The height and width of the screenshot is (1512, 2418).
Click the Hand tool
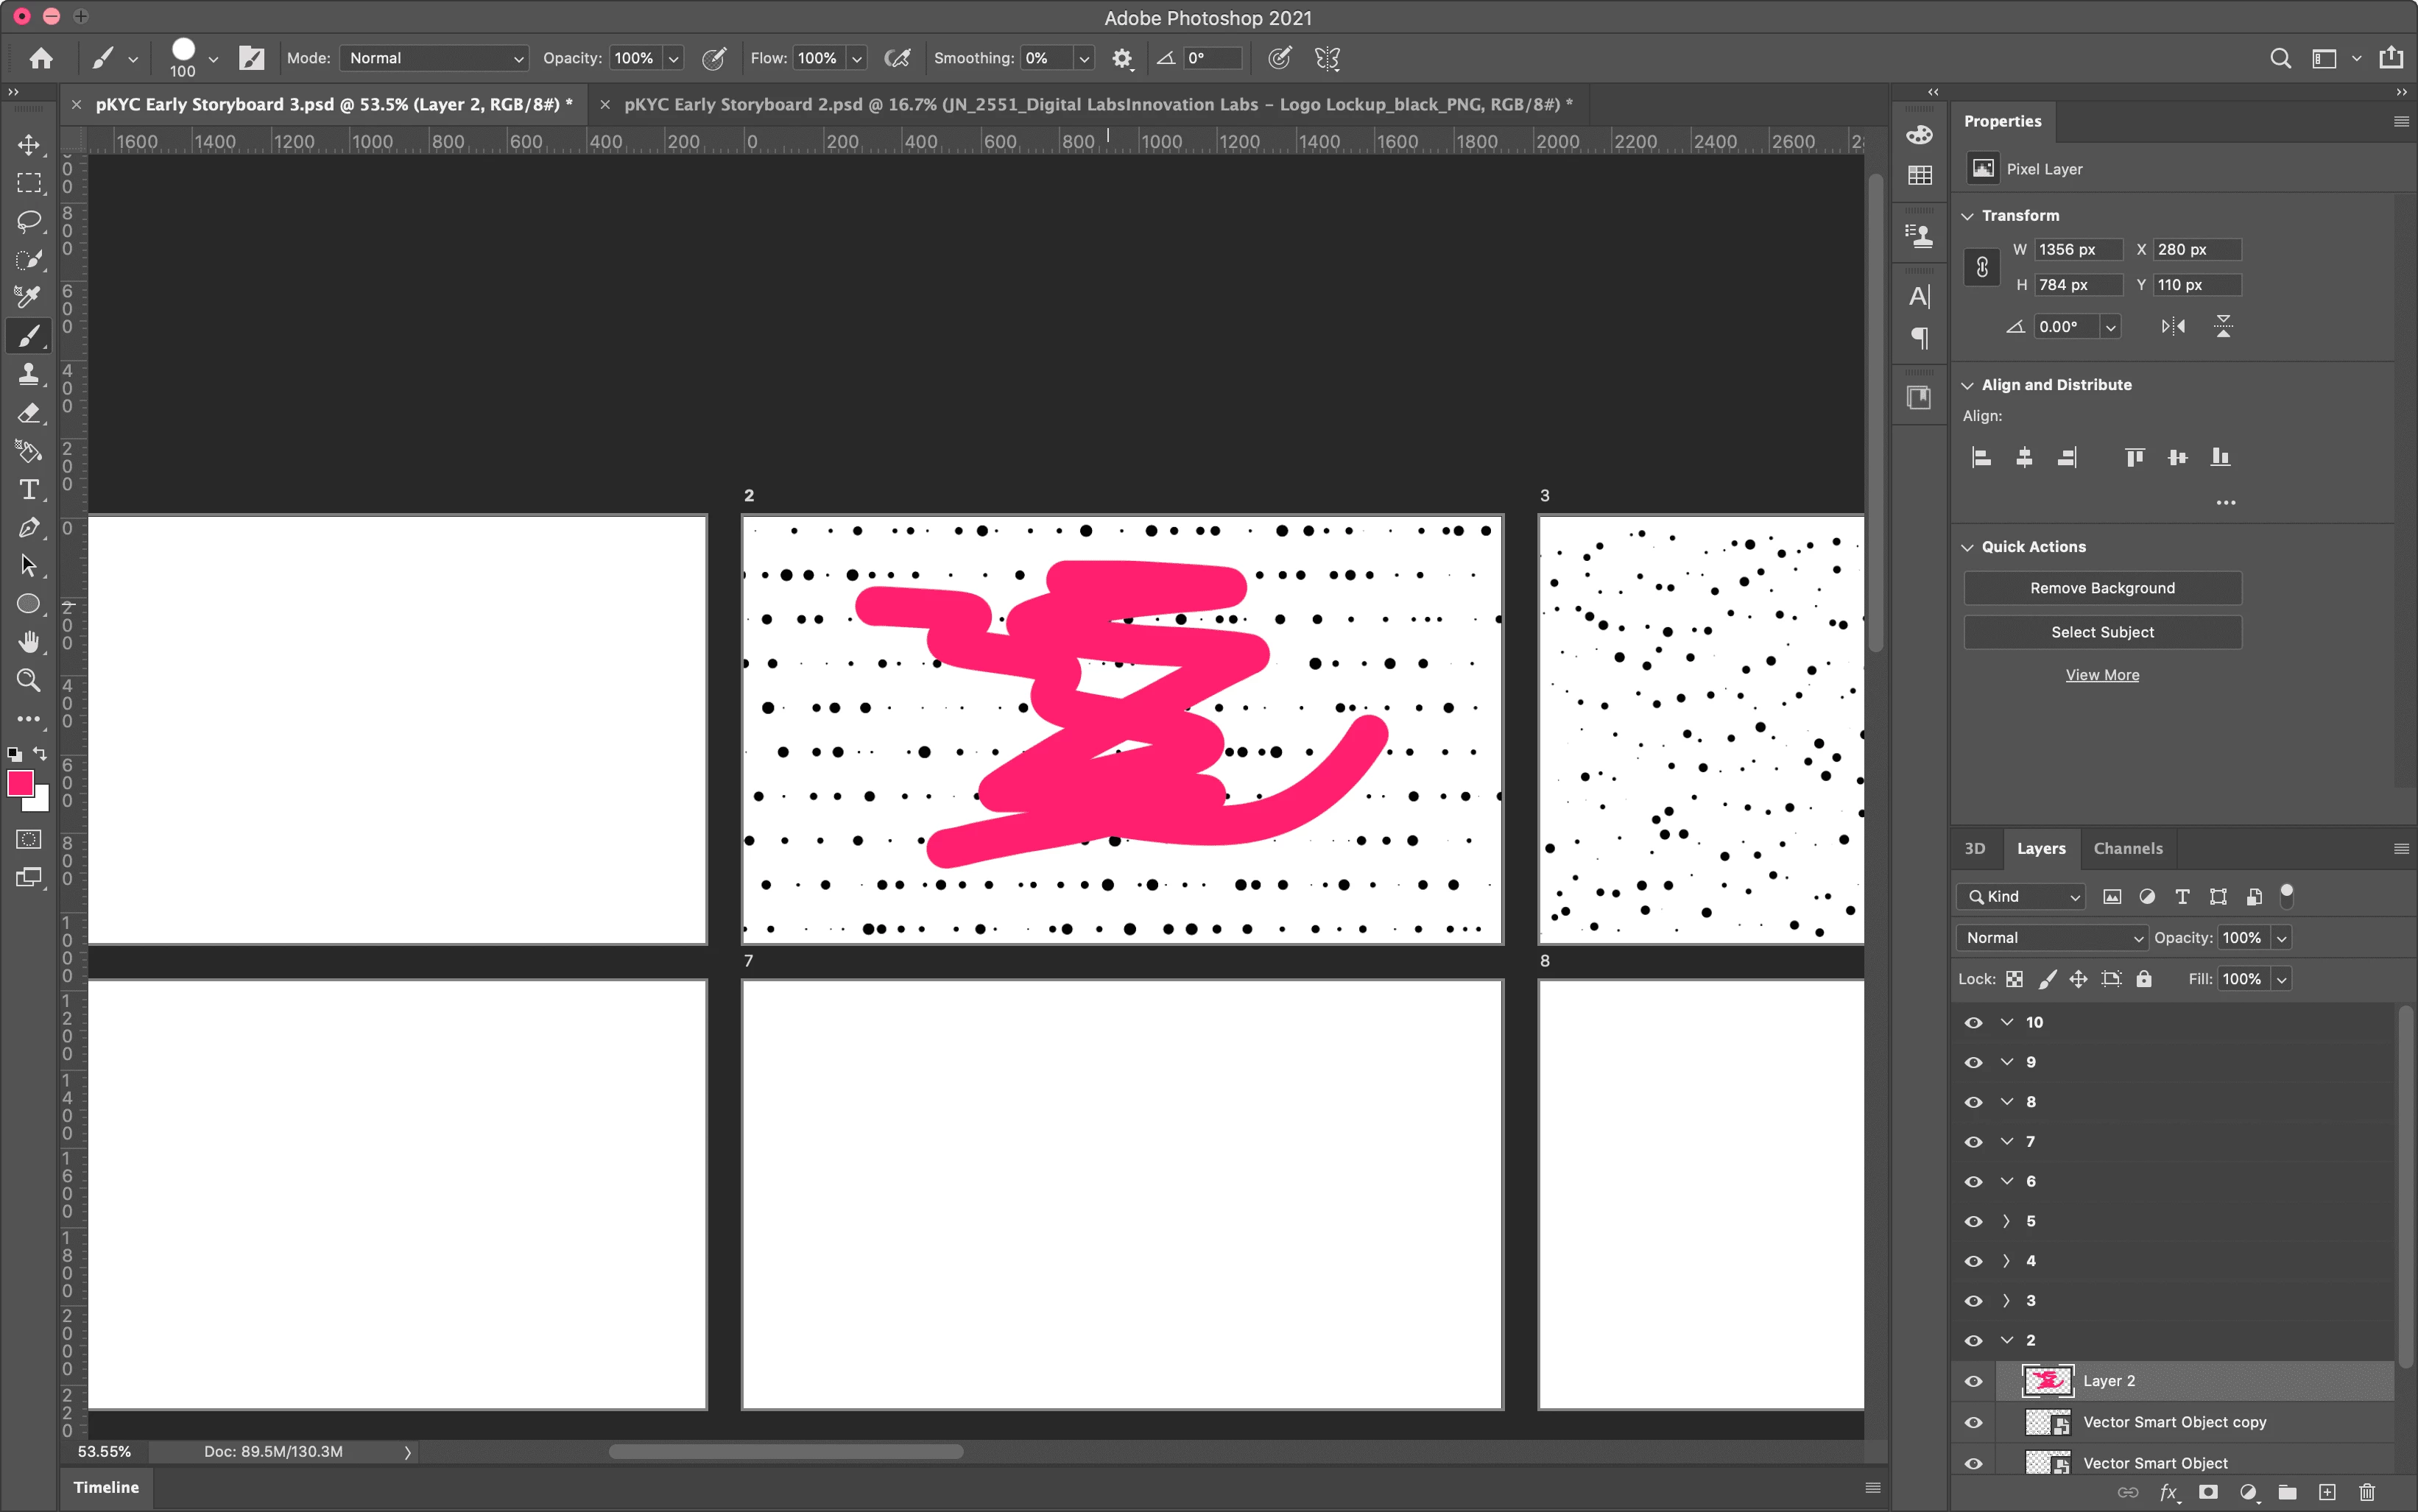pos(29,642)
